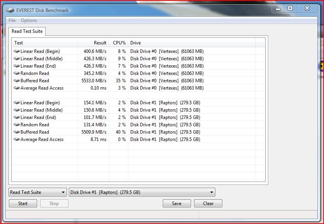Start the benchmark with the Start button
The height and width of the screenshot is (224, 324).
click(23, 204)
